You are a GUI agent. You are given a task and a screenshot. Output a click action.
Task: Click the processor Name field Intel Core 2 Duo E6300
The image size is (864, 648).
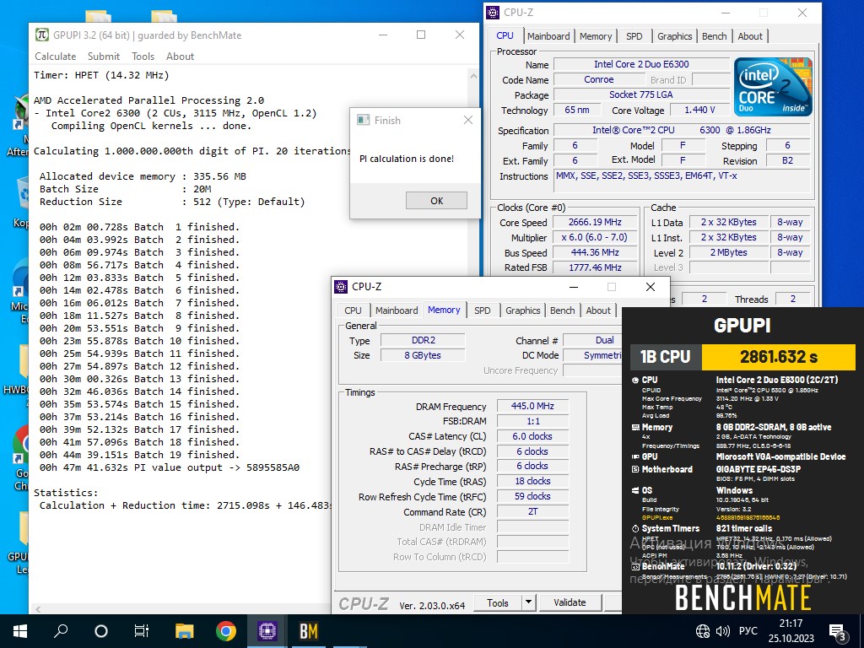pos(641,64)
